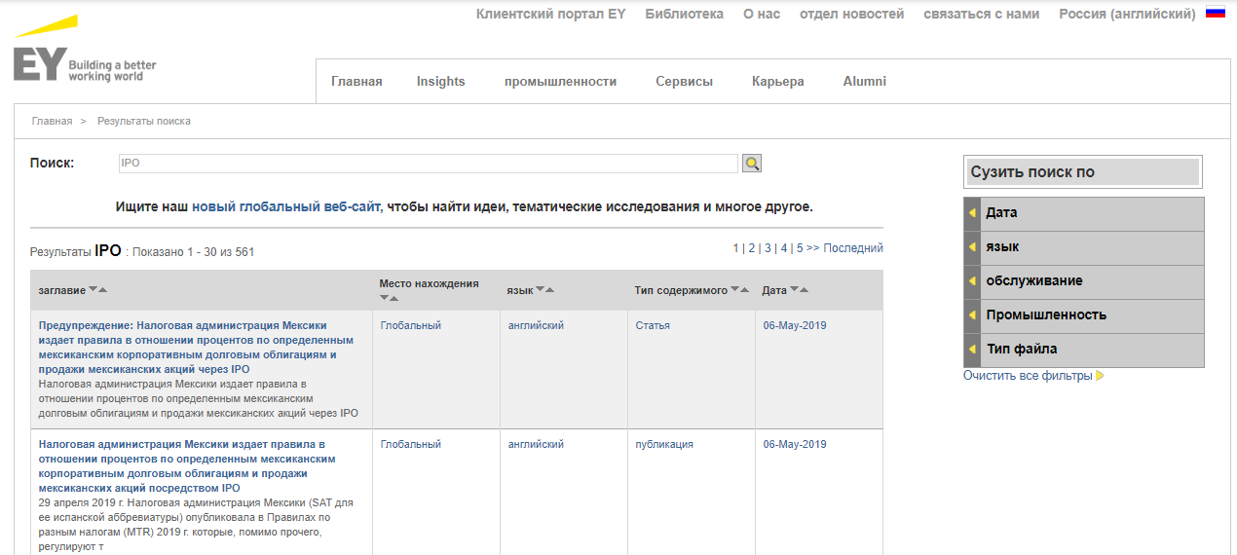Sort Место нахождения column descending arrow
This screenshot has width=1237, height=555.
[x=384, y=297]
